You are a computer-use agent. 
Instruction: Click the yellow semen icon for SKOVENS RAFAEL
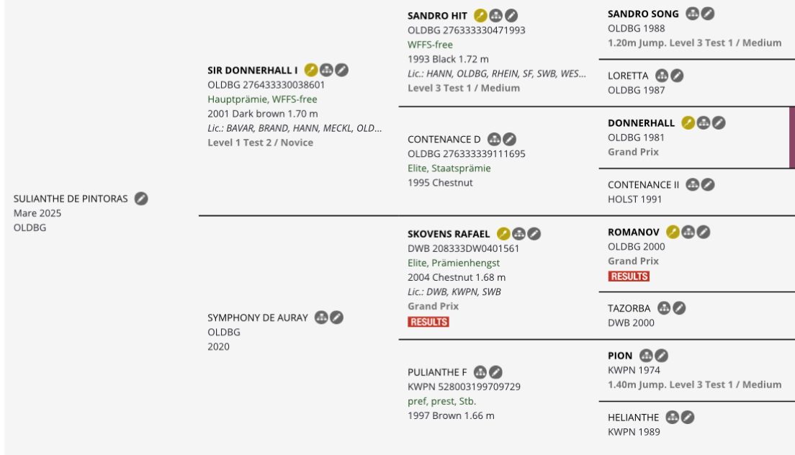pos(503,233)
